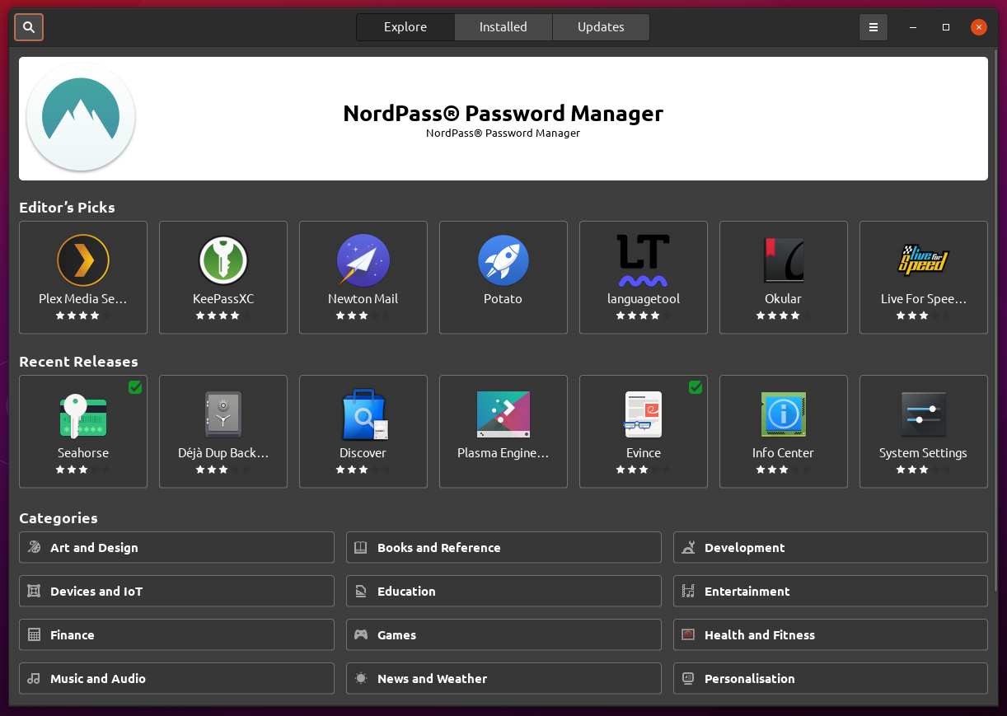Open the System Settings sliders icon

[924, 414]
